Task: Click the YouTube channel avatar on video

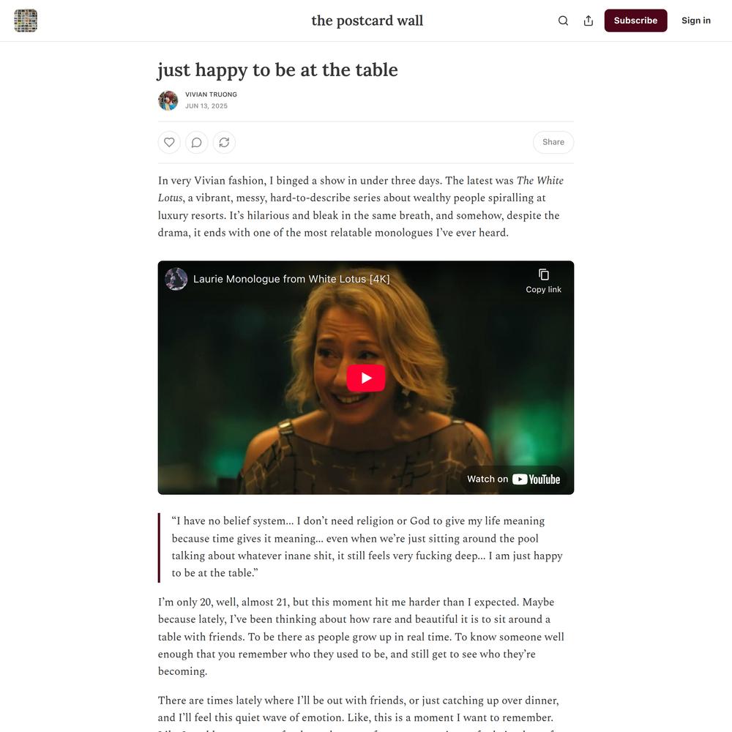Action: click(x=176, y=279)
